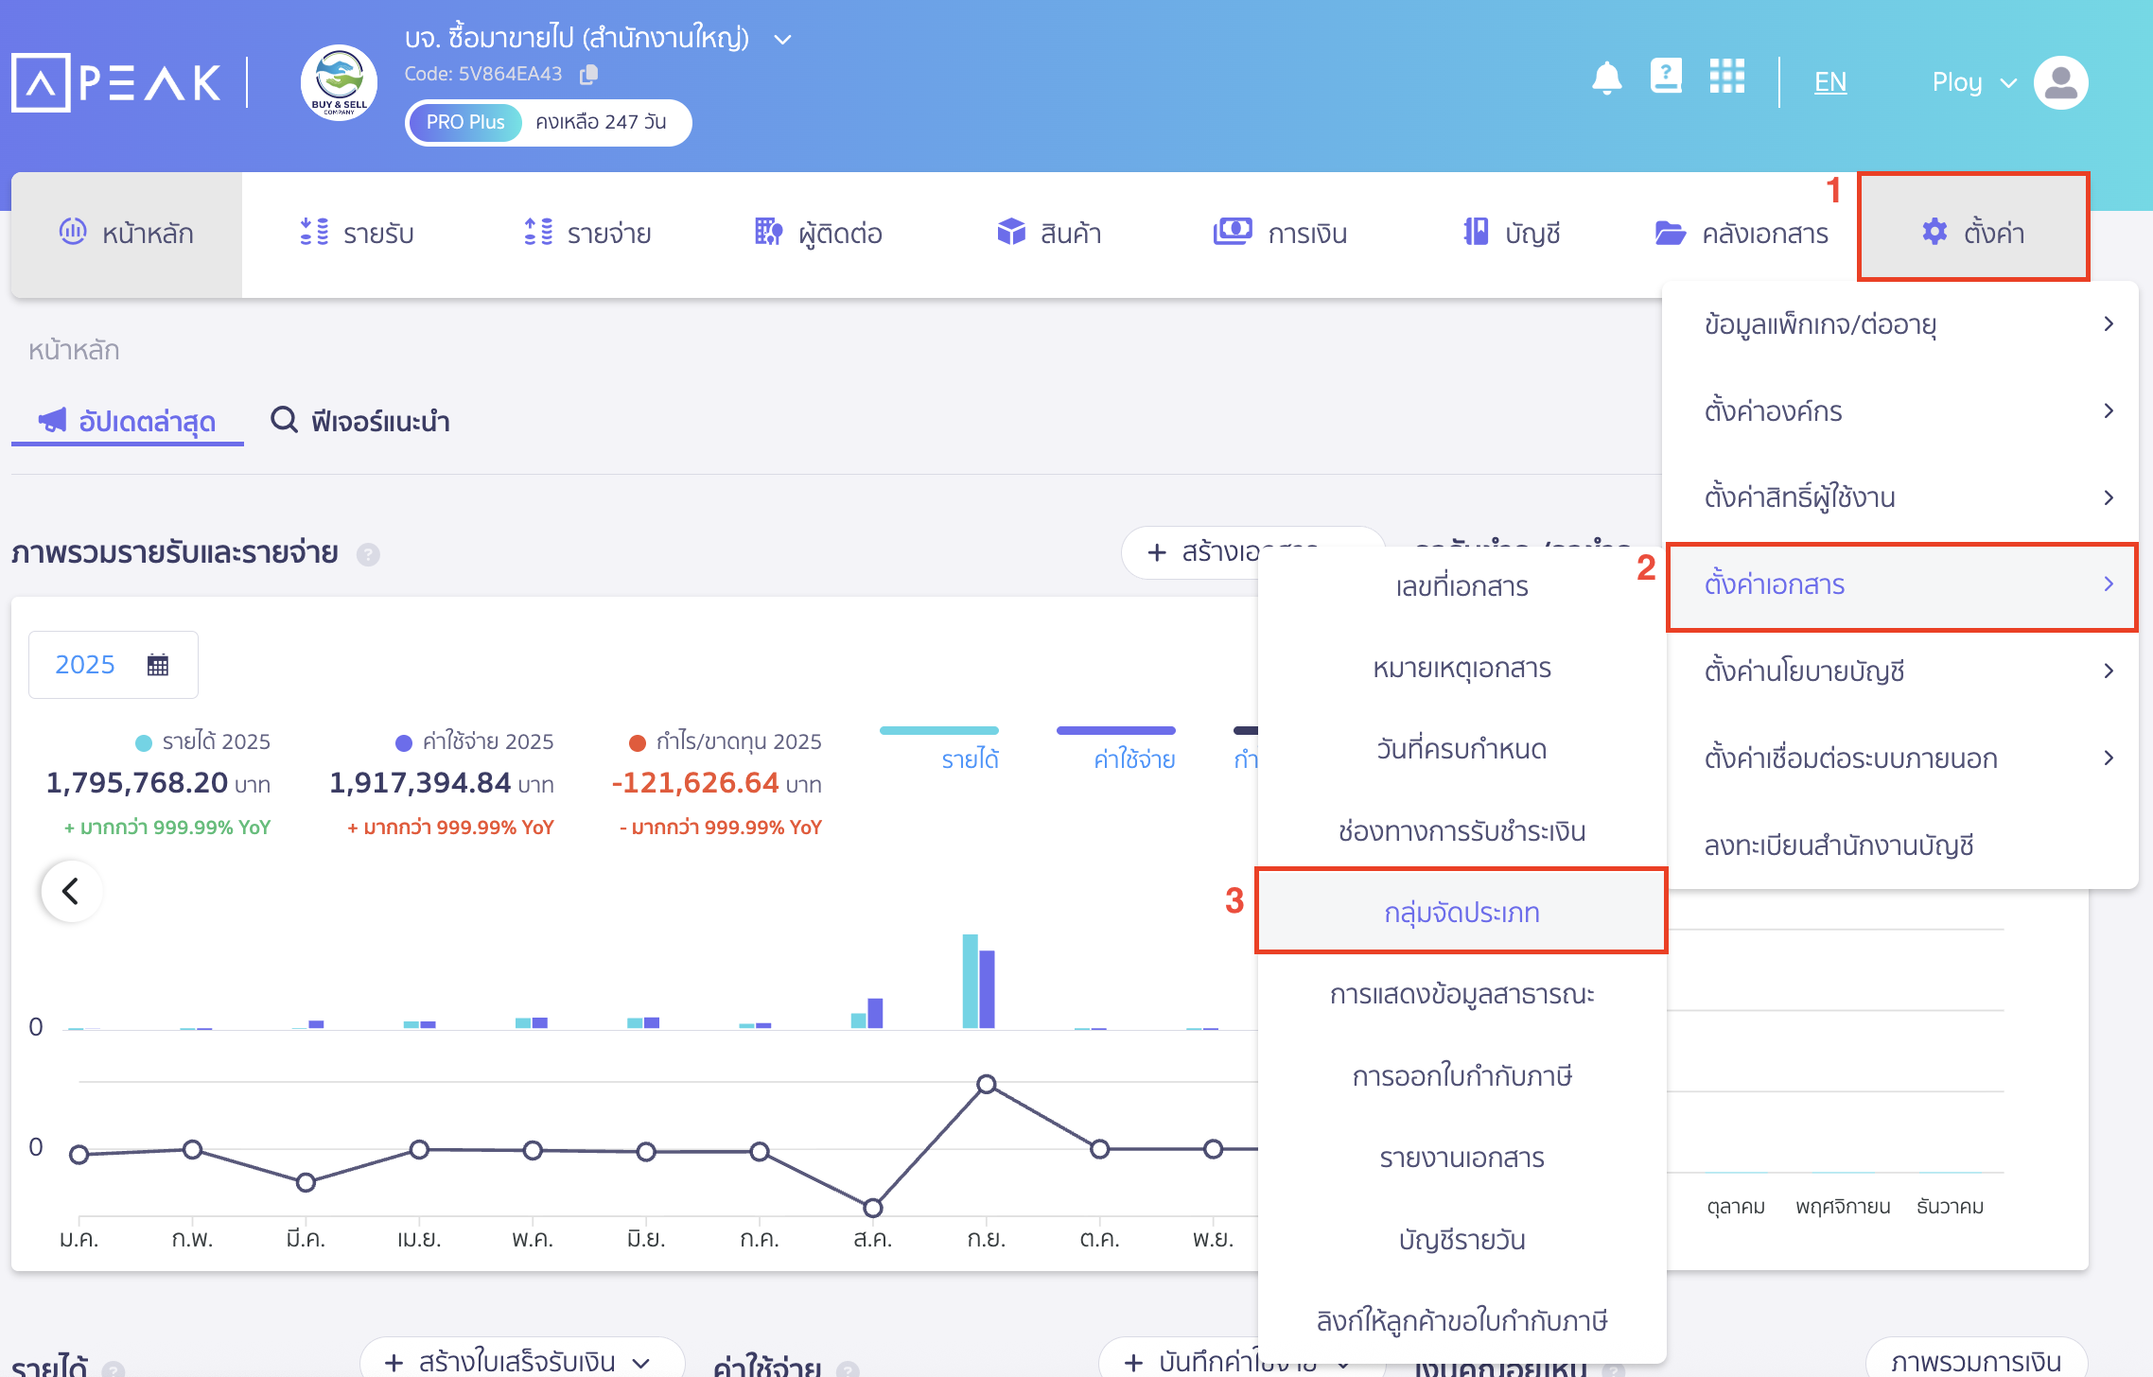This screenshot has width=2153, height=1377.
Task: Open the คลังเอกสาร document storage section
Action: (x=1743, y=233)
